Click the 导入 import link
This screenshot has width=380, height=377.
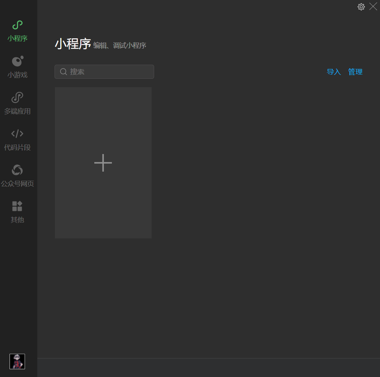coord(334,72)
